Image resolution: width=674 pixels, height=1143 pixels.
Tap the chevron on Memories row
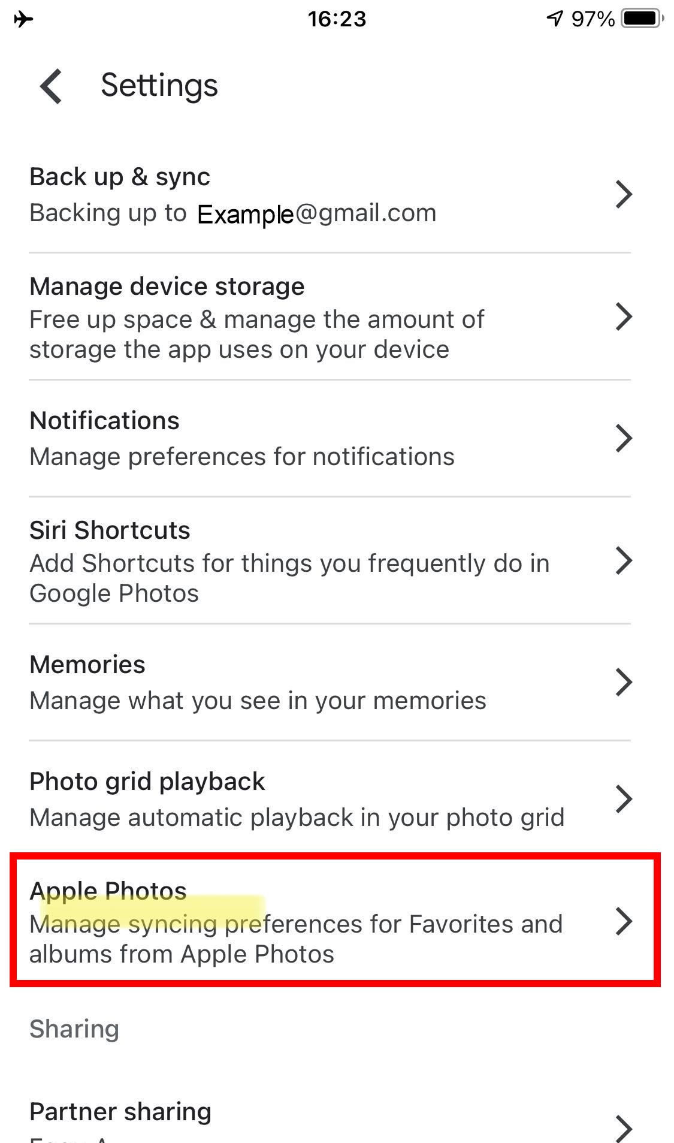pos(624,682)
